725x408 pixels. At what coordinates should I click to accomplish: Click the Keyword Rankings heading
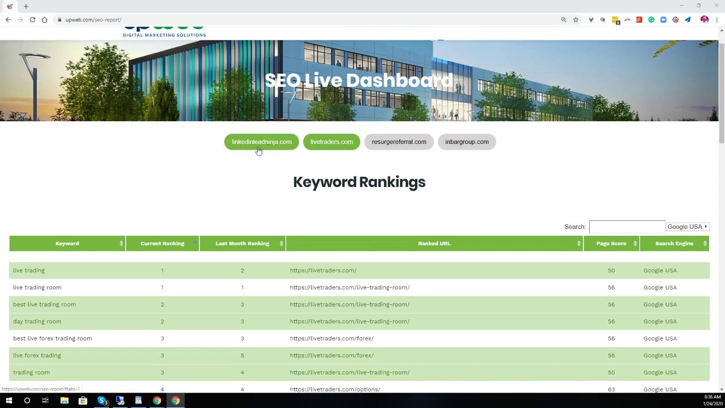coord(359,182)
